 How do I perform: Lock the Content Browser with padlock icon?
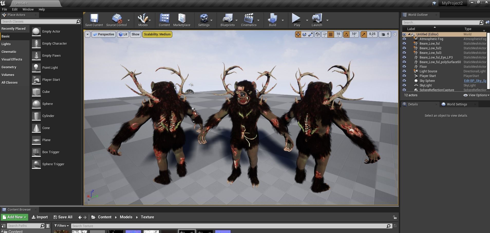point(395,217)
